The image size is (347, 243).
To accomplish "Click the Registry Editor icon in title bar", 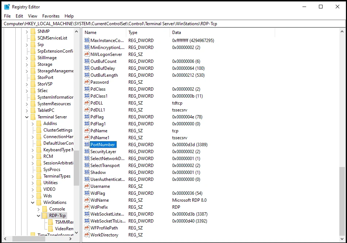I will tap(7, 7).
